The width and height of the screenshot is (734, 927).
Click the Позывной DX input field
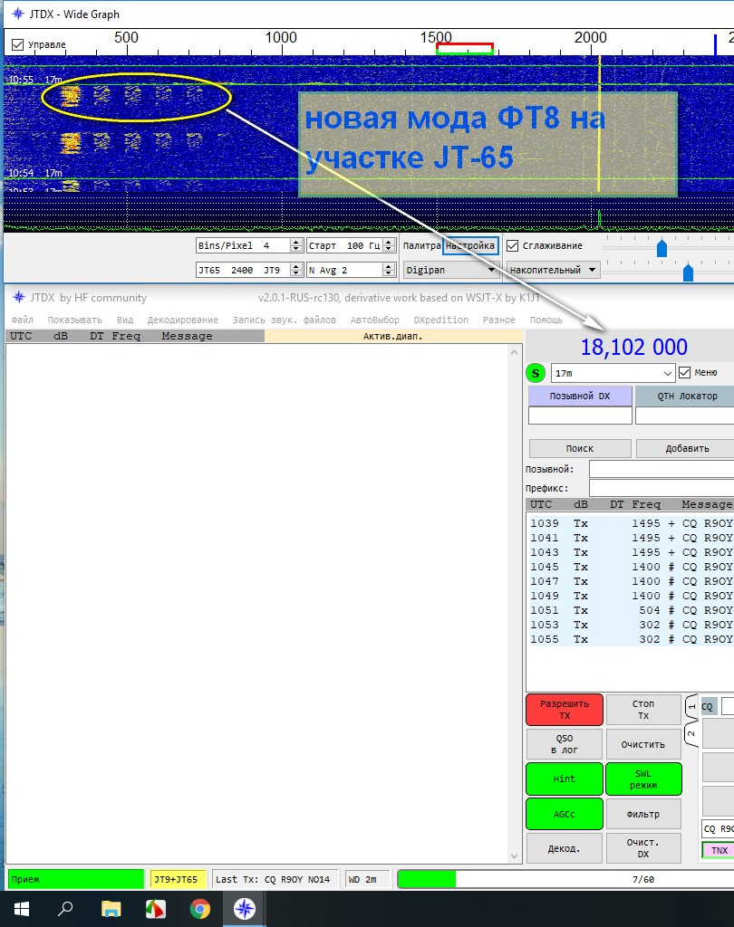(x=580, y=416)
